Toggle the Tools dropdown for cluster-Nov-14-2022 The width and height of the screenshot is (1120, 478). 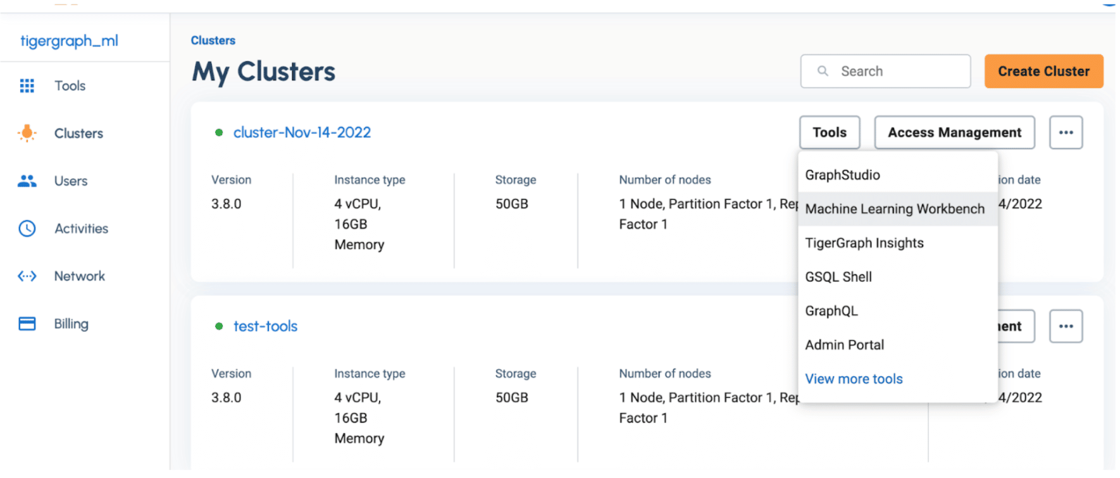pos(830,132)
